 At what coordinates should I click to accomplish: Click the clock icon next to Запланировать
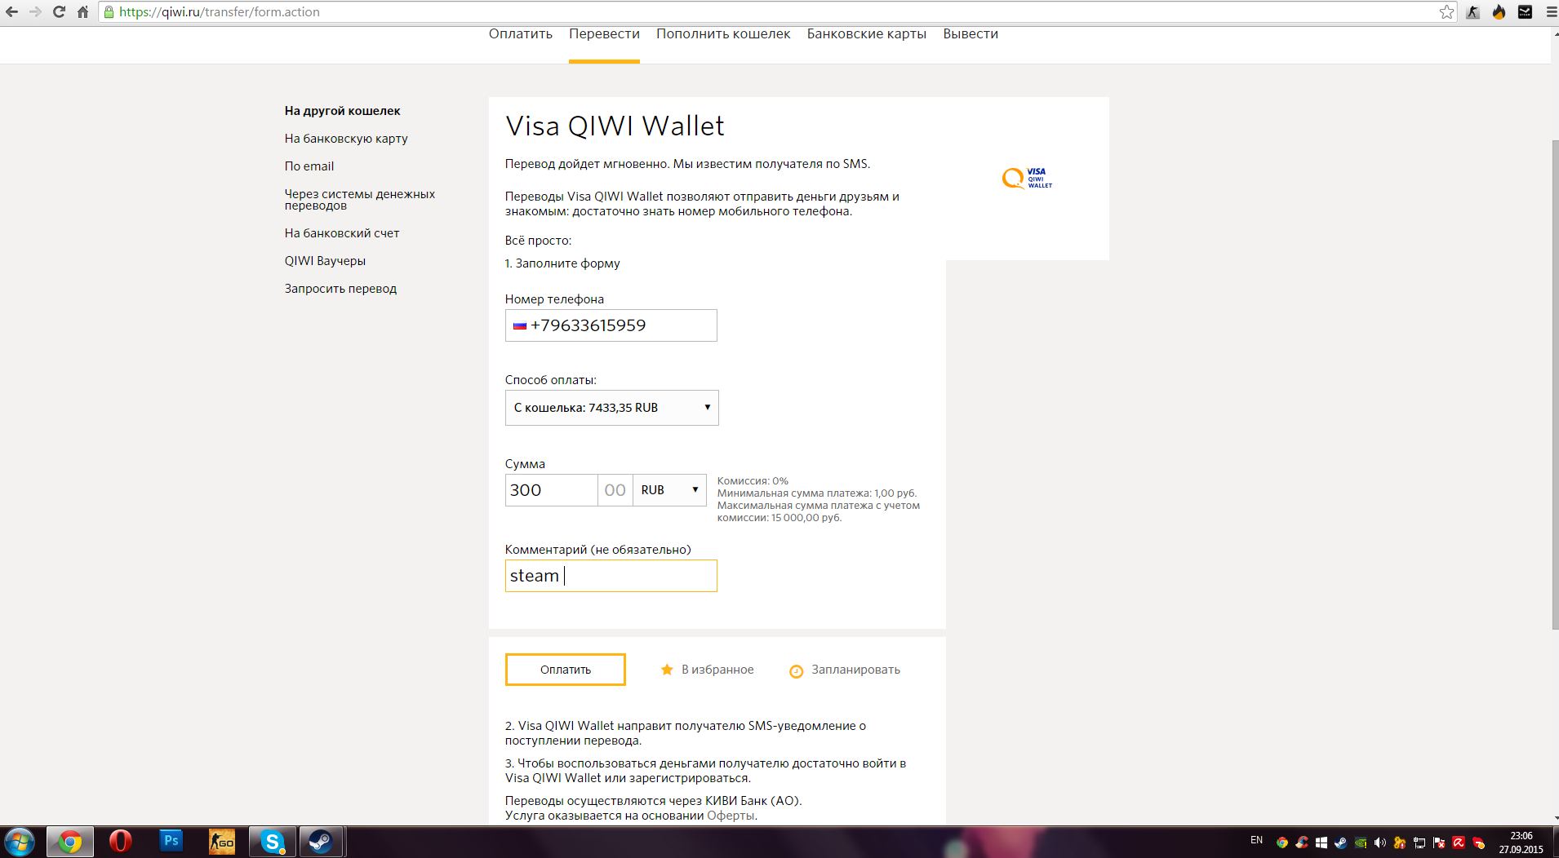(x=796, y=670)
